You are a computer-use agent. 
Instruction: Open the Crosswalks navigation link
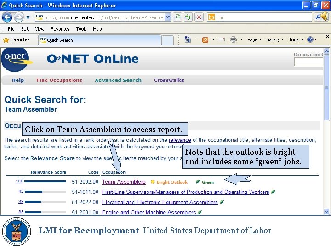coord(169,80)
